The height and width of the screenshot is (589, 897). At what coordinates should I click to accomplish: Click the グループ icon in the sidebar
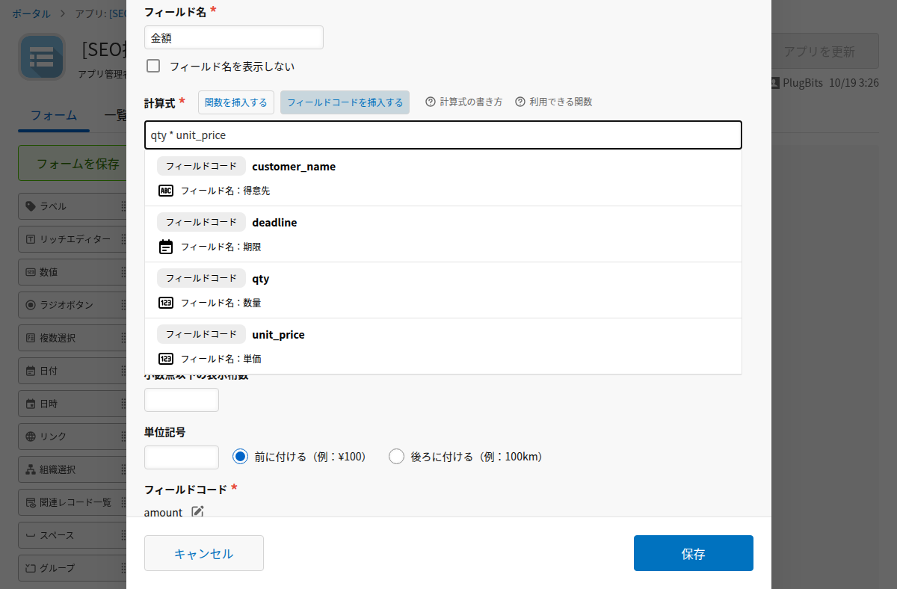click(x=31, y=568)
